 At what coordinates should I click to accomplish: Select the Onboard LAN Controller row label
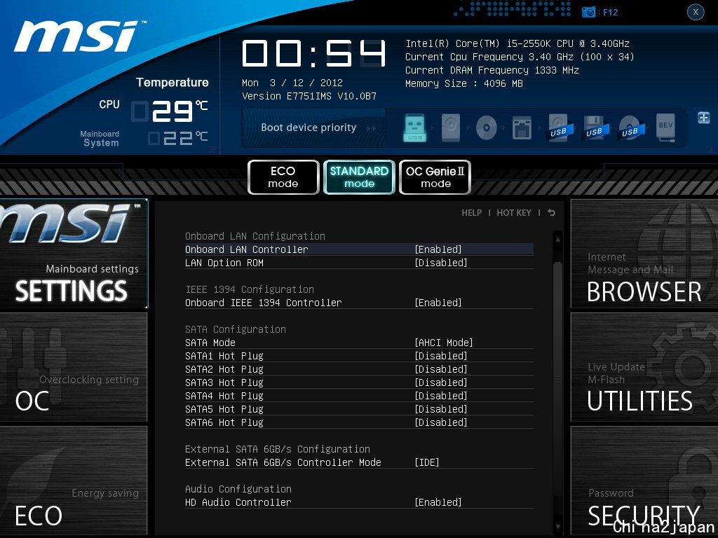coord(246,249)
